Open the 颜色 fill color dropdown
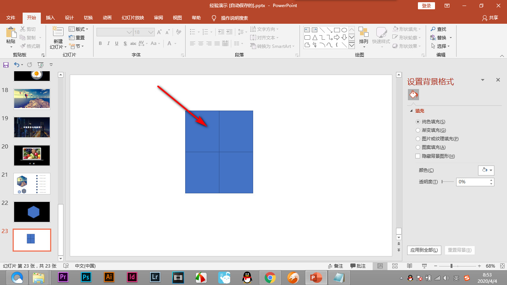The height and width of the screenshot is (285, 507). pyautogui.click(x=486, y=170)
